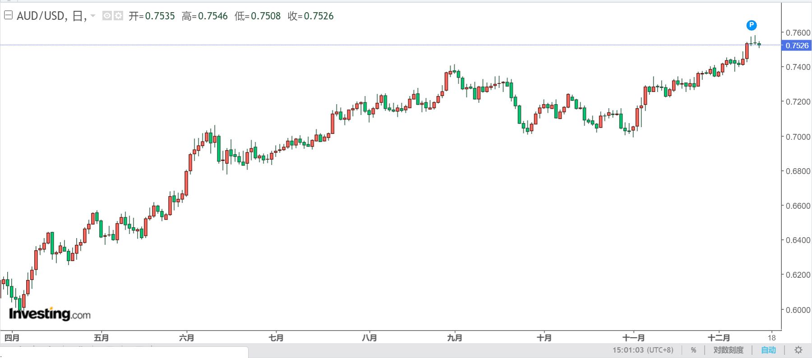
Task: Open chart properties gear in the bottom bar
Action: (x=798, y=350)
